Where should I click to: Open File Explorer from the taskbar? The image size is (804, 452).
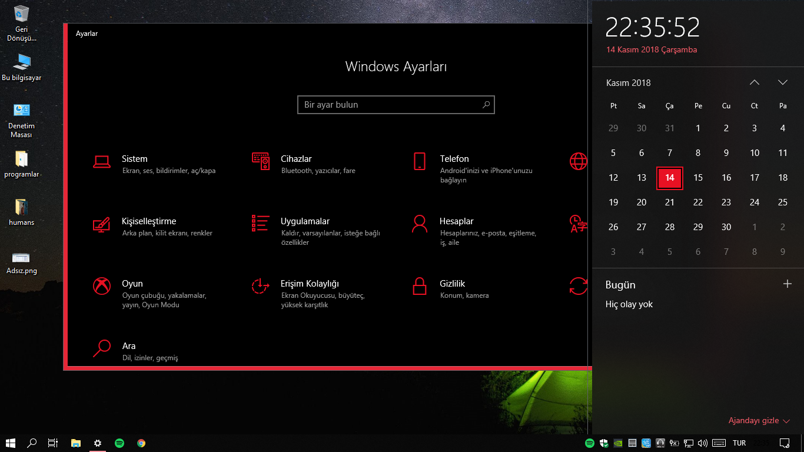(x=75, y=443)
